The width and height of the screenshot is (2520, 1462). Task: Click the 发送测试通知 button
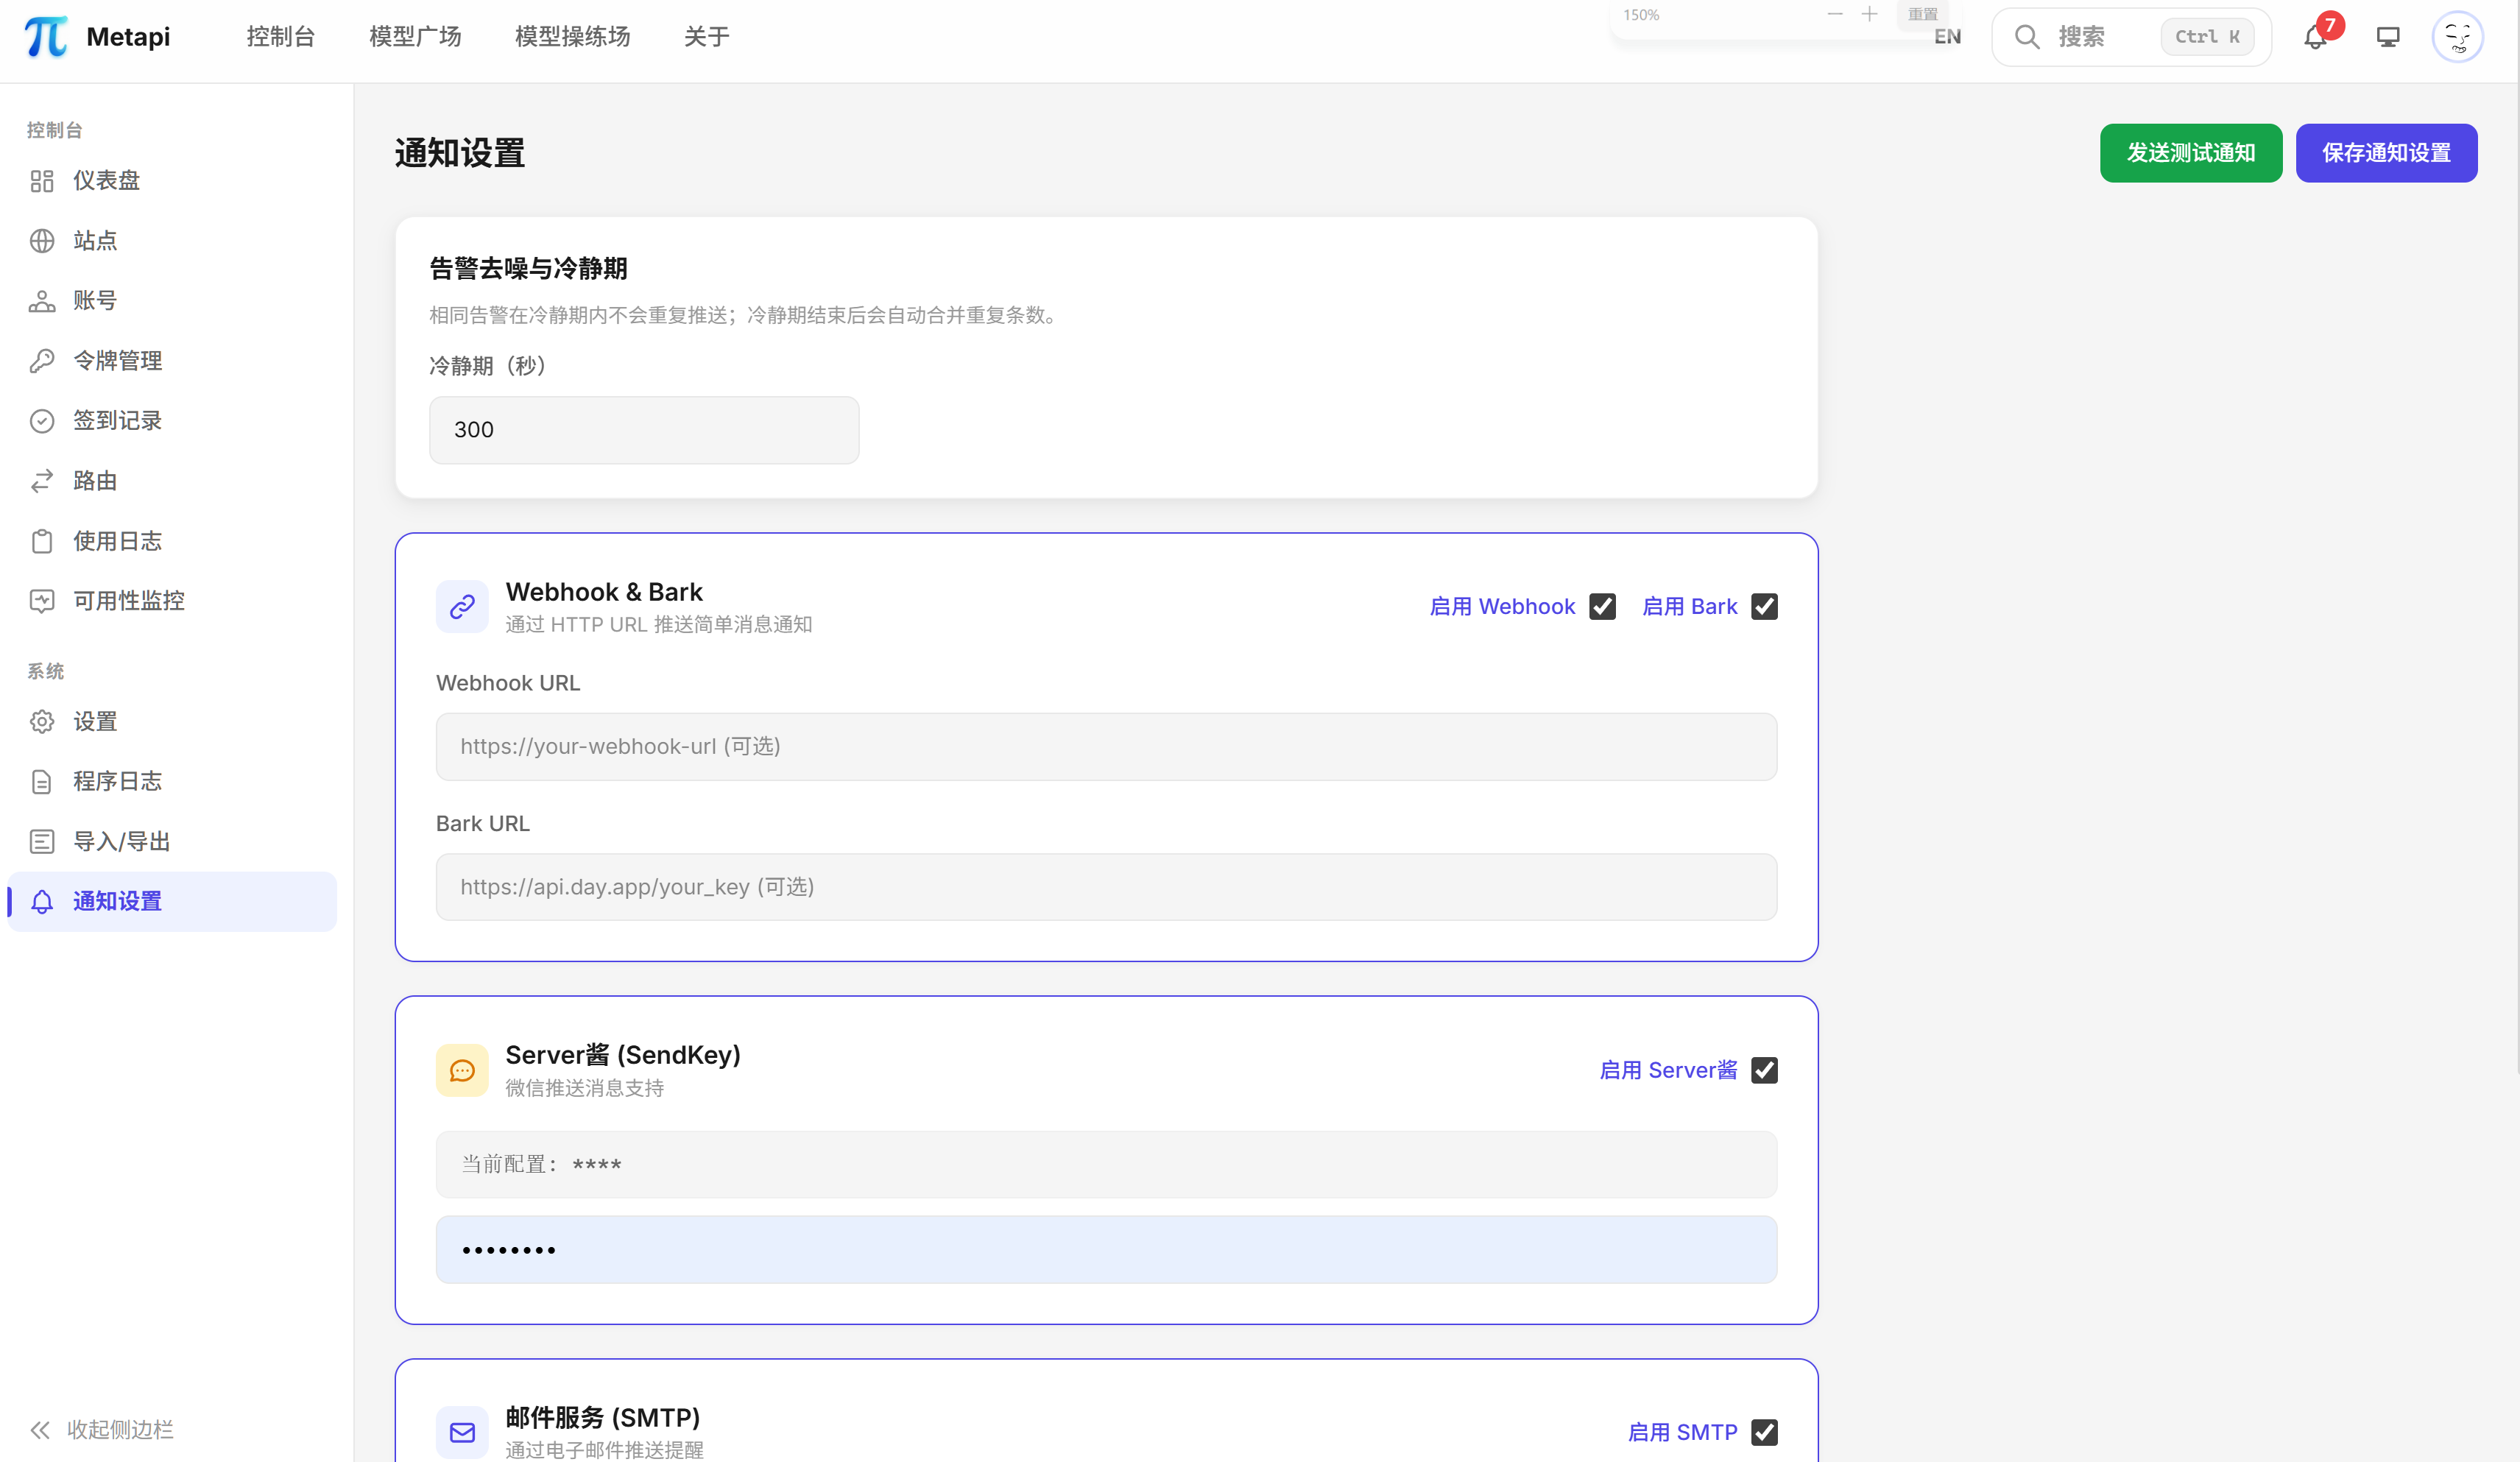pyautogui.click(x=2191, y=153)
